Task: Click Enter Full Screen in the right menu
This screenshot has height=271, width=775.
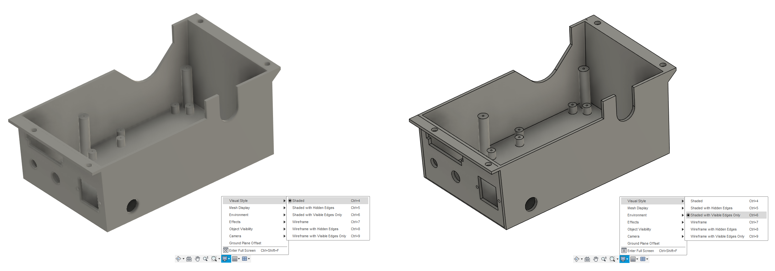Action: [x=641, y=251]
